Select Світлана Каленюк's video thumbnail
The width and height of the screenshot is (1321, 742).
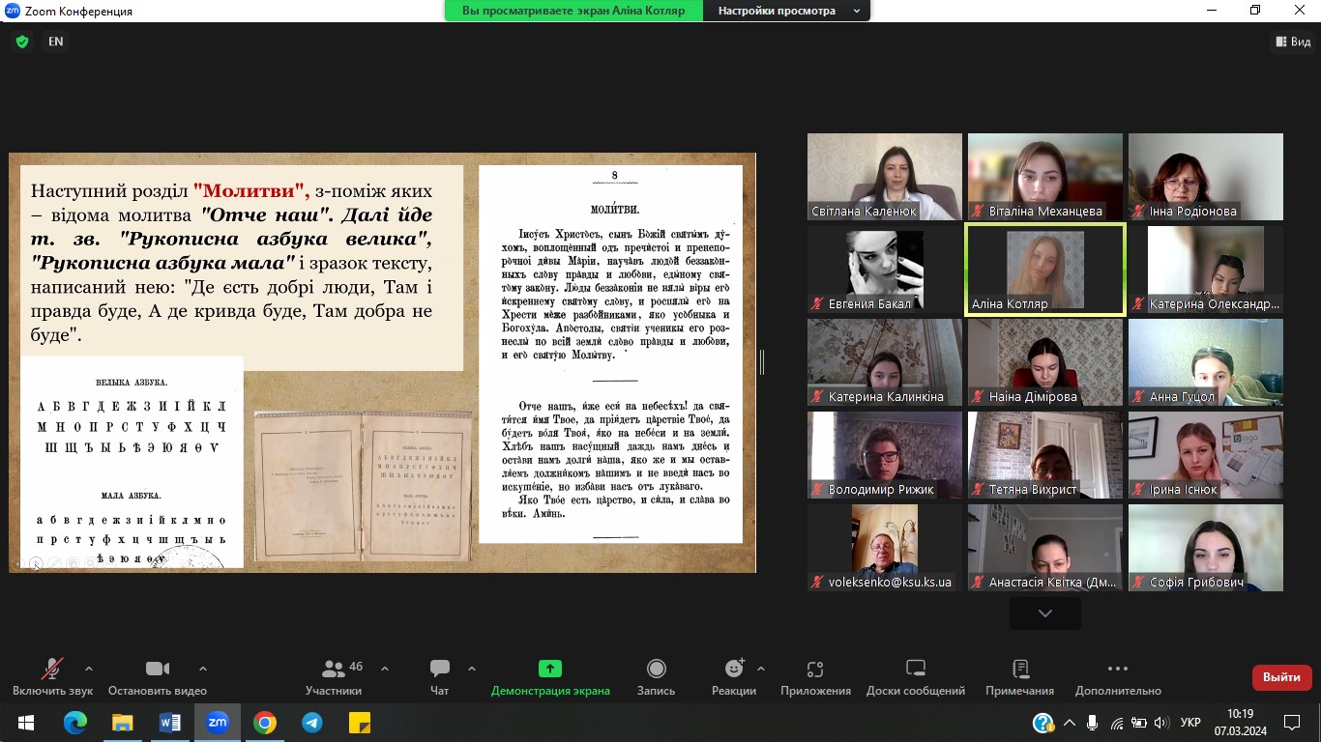coord(884,177)
